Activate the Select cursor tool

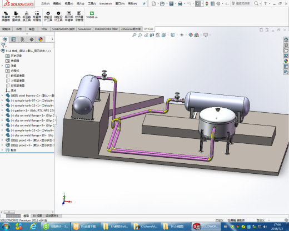[198, 3]
